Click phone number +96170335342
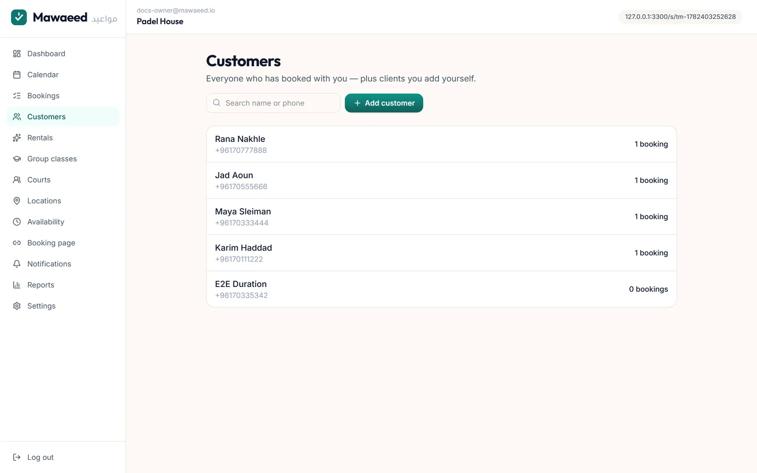 tap(241, 295)
